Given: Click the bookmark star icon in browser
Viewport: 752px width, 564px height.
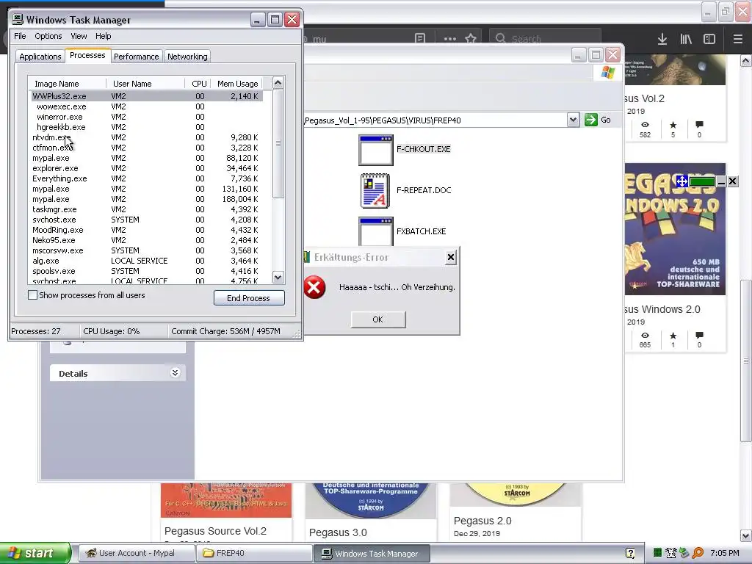Looking at the screenshot, I should coord(471,39).
